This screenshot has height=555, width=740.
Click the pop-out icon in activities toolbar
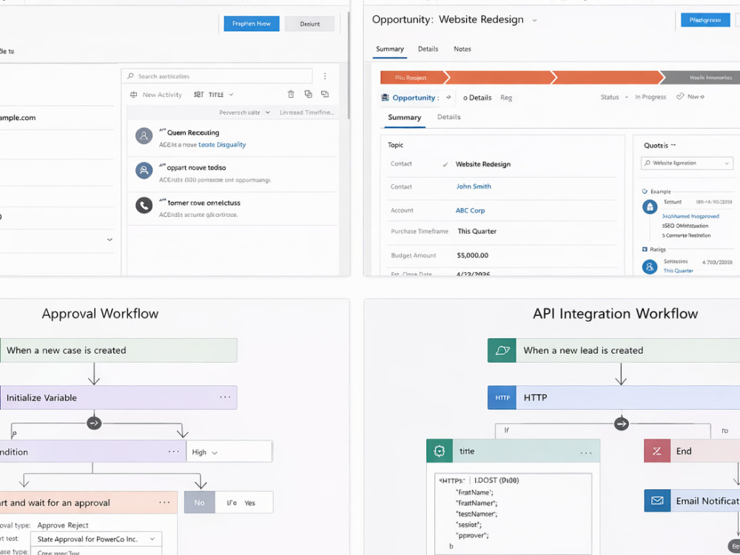(325, 94)
